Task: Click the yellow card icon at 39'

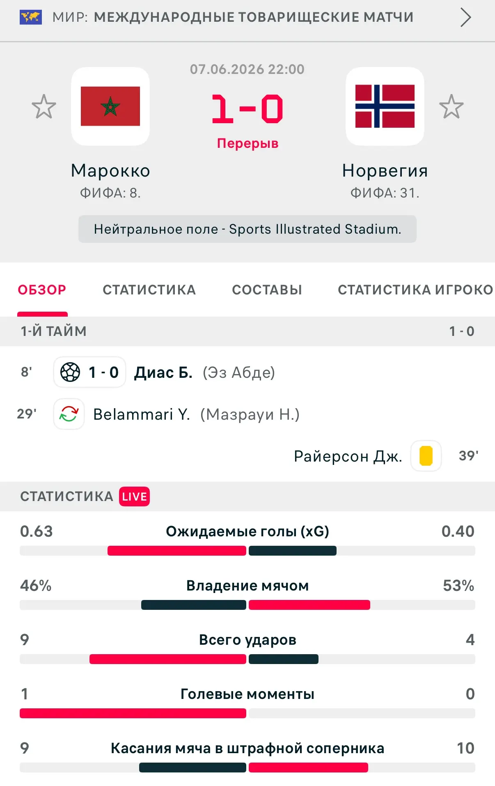Action: coord(426,456)
